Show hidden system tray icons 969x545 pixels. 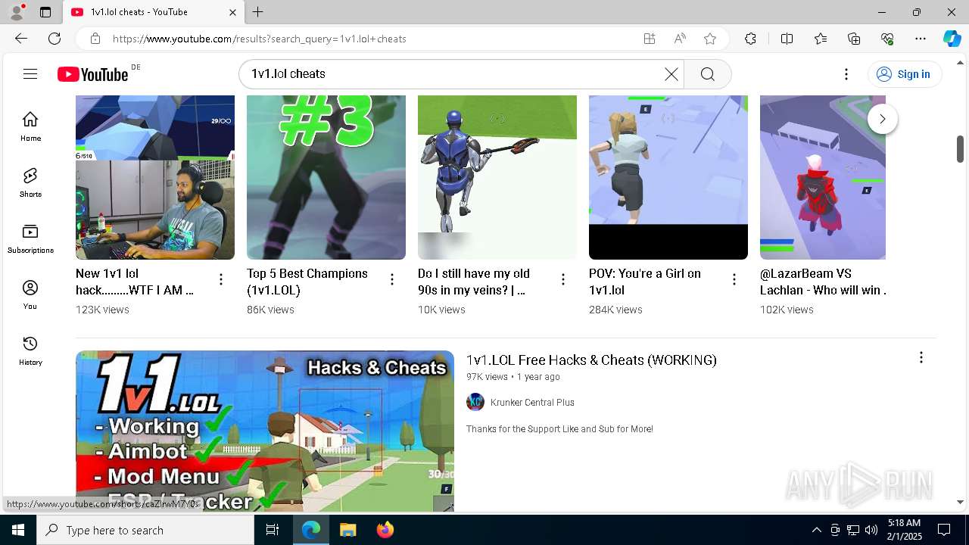[x=816, y=530]
